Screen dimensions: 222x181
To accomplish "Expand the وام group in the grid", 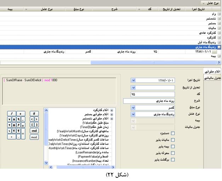I will coord(219,14).
